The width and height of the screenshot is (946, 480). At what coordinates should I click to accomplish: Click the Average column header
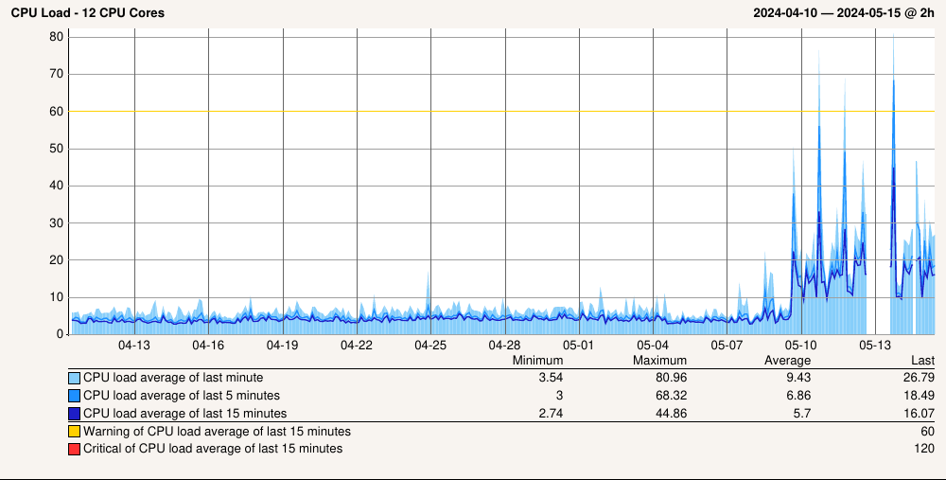[x=787, y=361]
